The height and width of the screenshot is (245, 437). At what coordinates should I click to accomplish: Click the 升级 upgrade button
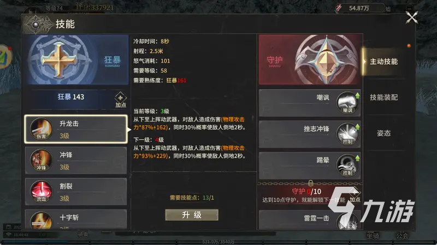click(192, 215)
